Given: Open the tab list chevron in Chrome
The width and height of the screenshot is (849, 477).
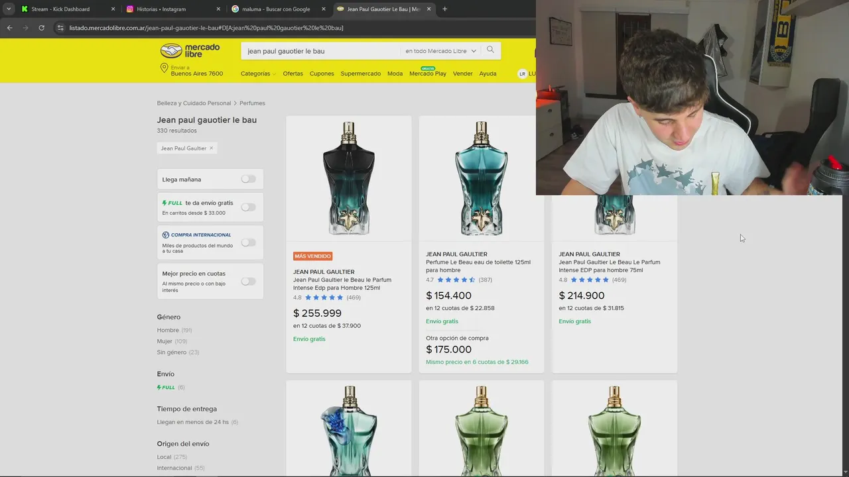Looking at the screenshot, I should pos(9,9).
